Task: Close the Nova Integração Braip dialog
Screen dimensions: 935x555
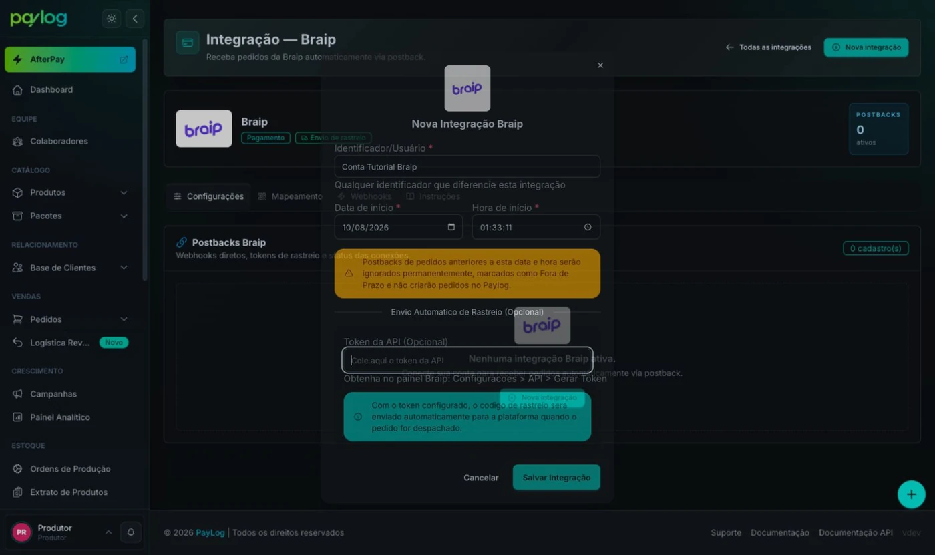Action: tap(600, 65)
